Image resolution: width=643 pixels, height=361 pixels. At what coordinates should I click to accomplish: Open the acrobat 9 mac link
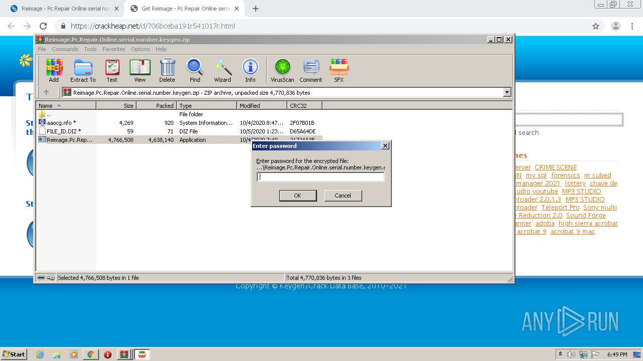pyautogui.click(x=573, y=232)
